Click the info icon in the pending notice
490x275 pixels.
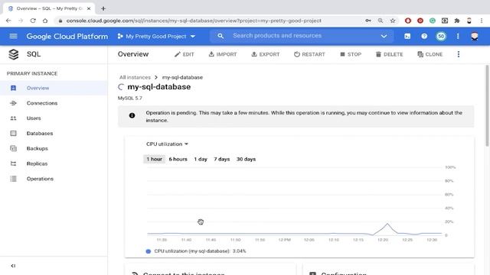pyautogui.click(x=132, y=115)
